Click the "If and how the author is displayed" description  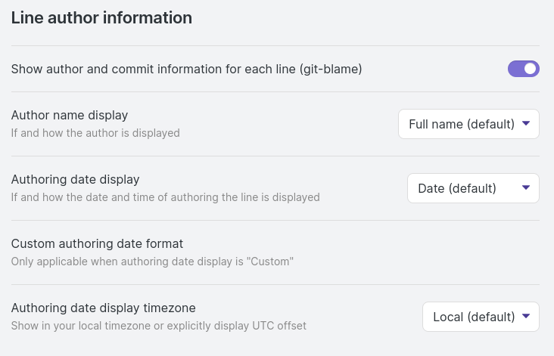pos(95,133)
